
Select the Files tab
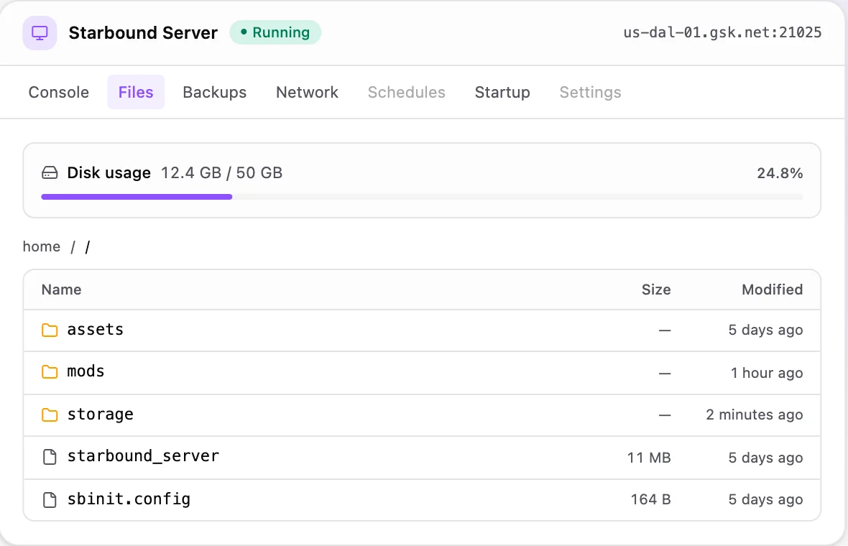pyautogui.click(x=136, y=92)
